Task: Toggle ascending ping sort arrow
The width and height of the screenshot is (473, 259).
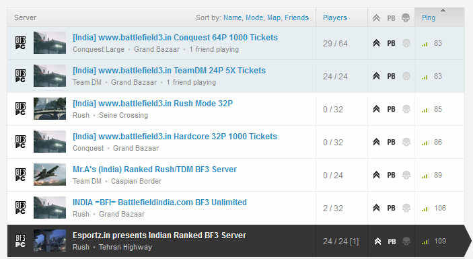Action: 443,11
